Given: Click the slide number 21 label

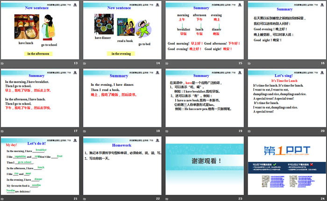Looking at the screenshot, I should (76, 199).
